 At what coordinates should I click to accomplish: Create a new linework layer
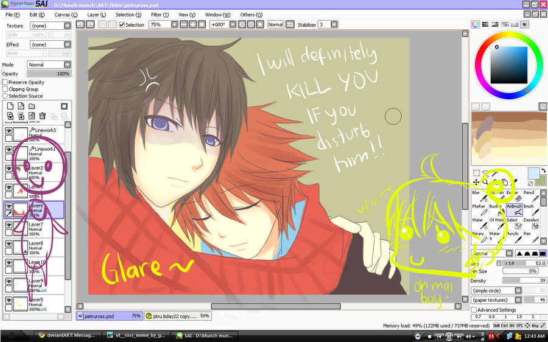[21, 106]
